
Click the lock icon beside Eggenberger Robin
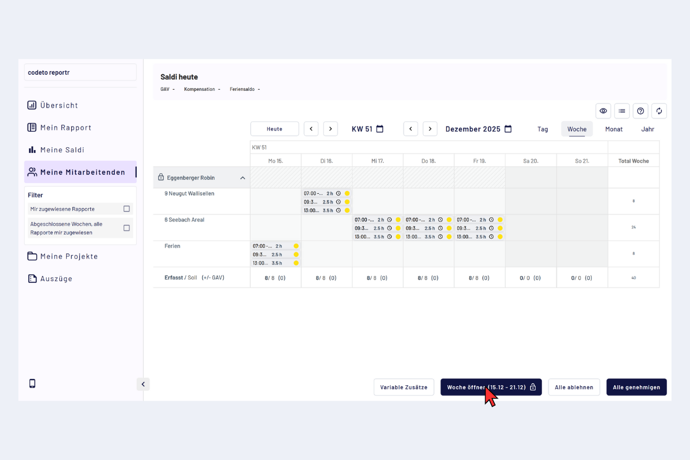pos(161,178)
